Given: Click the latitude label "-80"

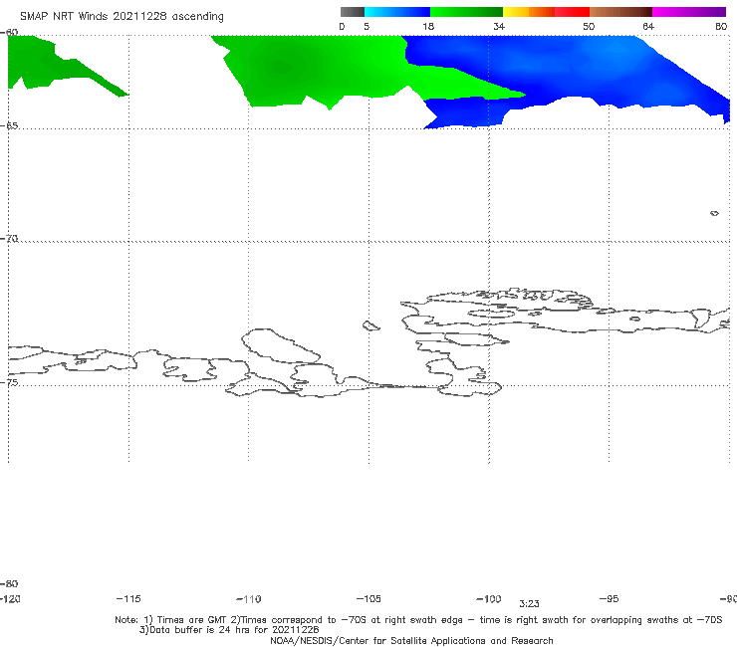Looking at the screenshot, I should click(9, 583).
